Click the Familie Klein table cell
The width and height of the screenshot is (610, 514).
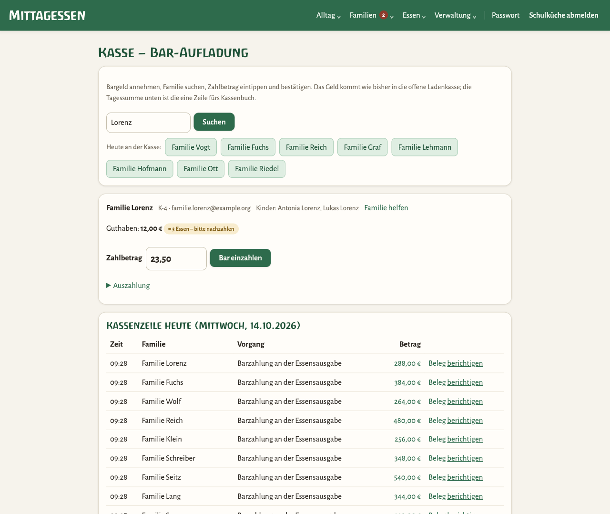tap(162, 439)
